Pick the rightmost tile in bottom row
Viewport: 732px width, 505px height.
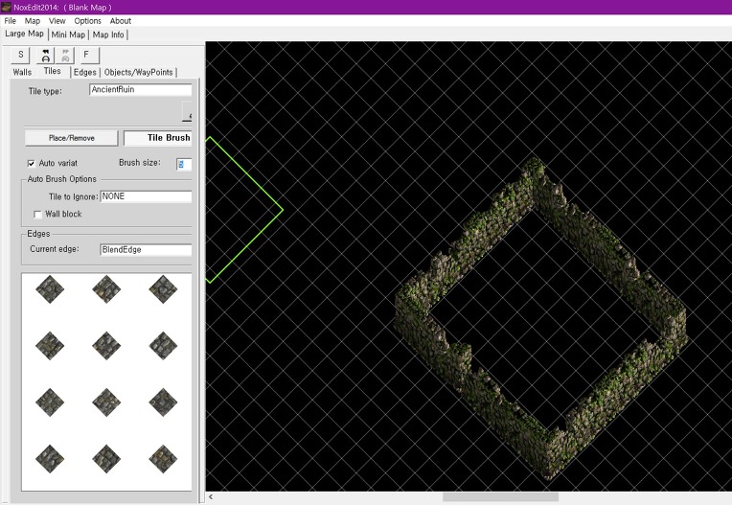click(163, 457)
